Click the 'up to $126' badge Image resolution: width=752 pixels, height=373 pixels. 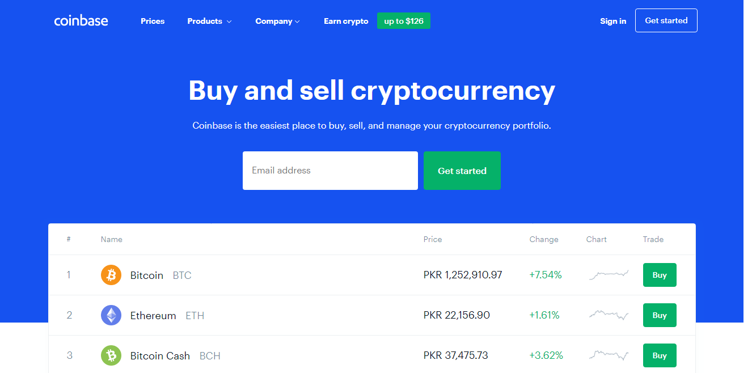click(404, 21)
